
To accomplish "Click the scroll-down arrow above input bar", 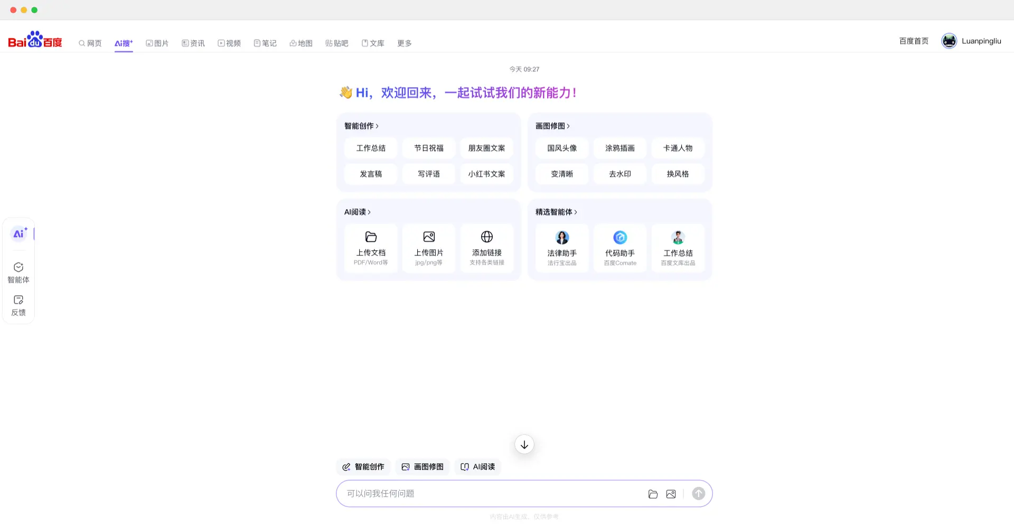I will 523,444.
